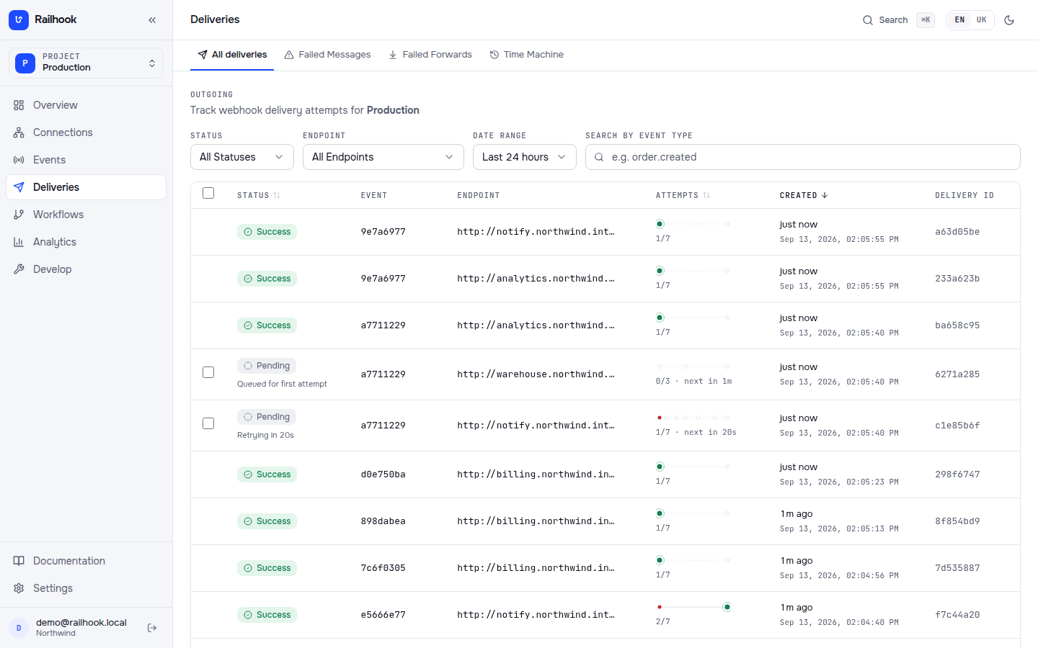The width and height of the screenshot is (1038, 648).
Task: Click the search magnifier icon in header
Action: coord(868,20)
